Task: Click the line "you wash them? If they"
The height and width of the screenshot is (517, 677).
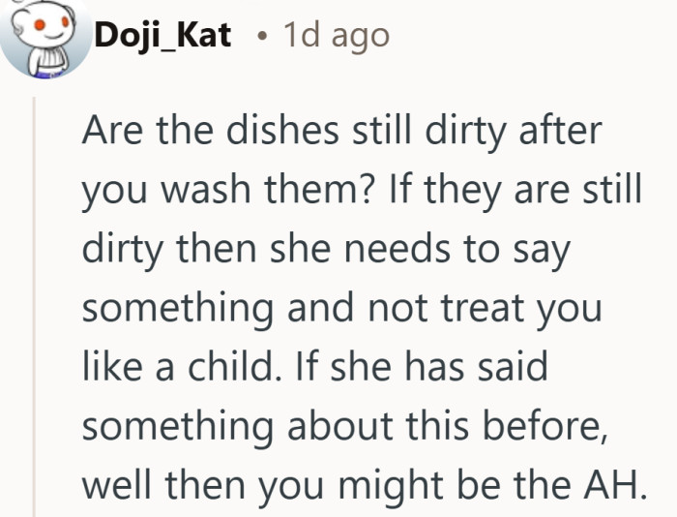Action: pyautogui.click(x=294, y=191)
